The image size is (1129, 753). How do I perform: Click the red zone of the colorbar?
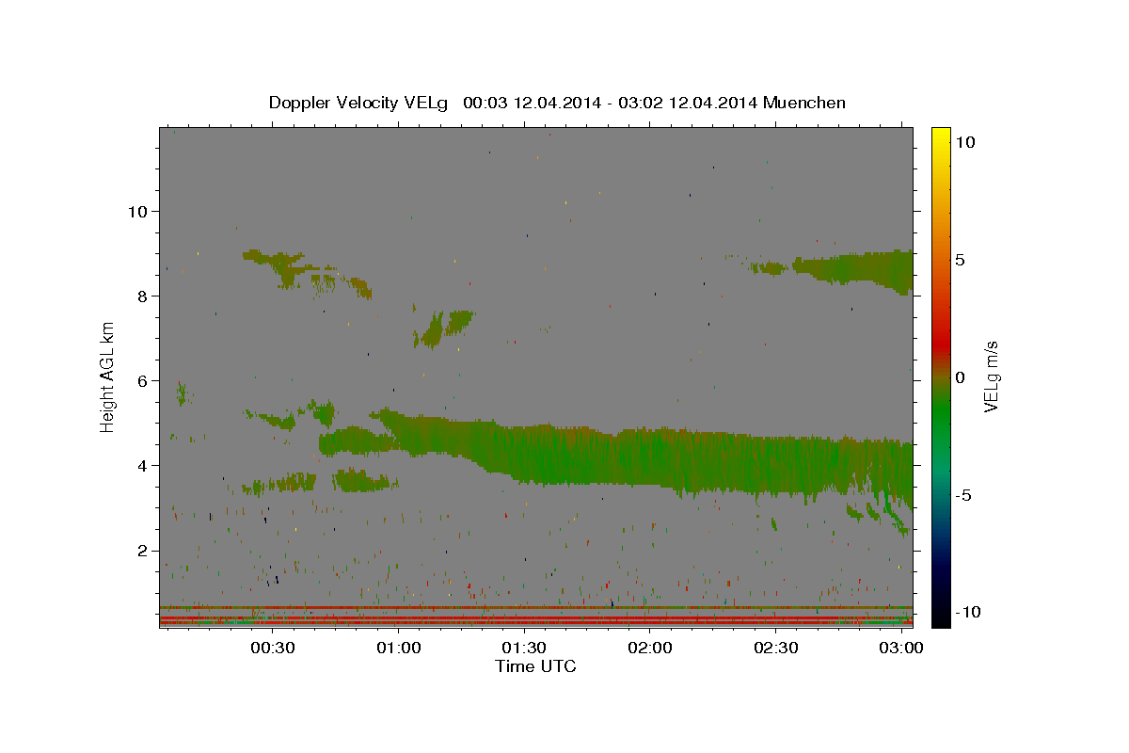pyautogui.click(x=940, y=344)
